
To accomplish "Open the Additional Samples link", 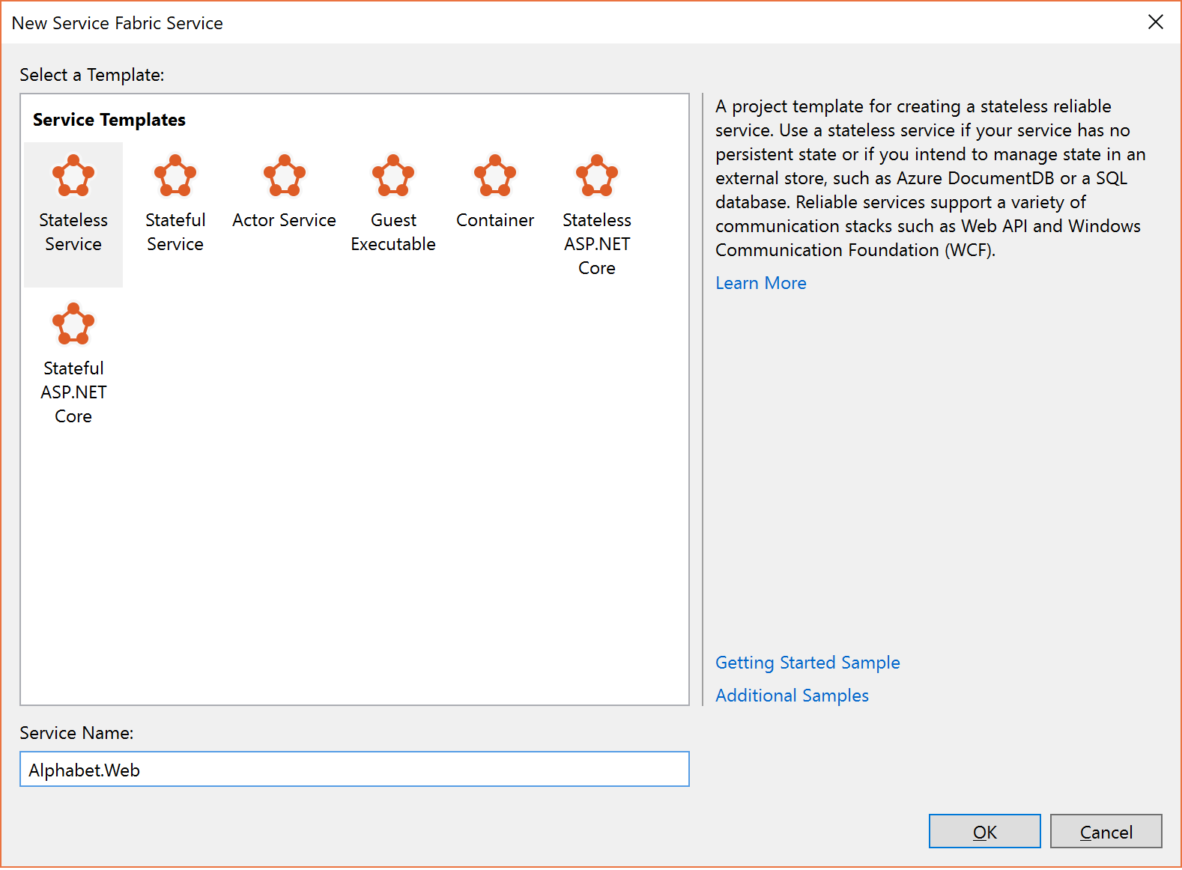I will [792, 696].
